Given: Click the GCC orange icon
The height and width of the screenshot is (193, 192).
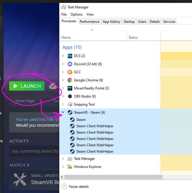Looking at the screenshot, I should [70, 72].
